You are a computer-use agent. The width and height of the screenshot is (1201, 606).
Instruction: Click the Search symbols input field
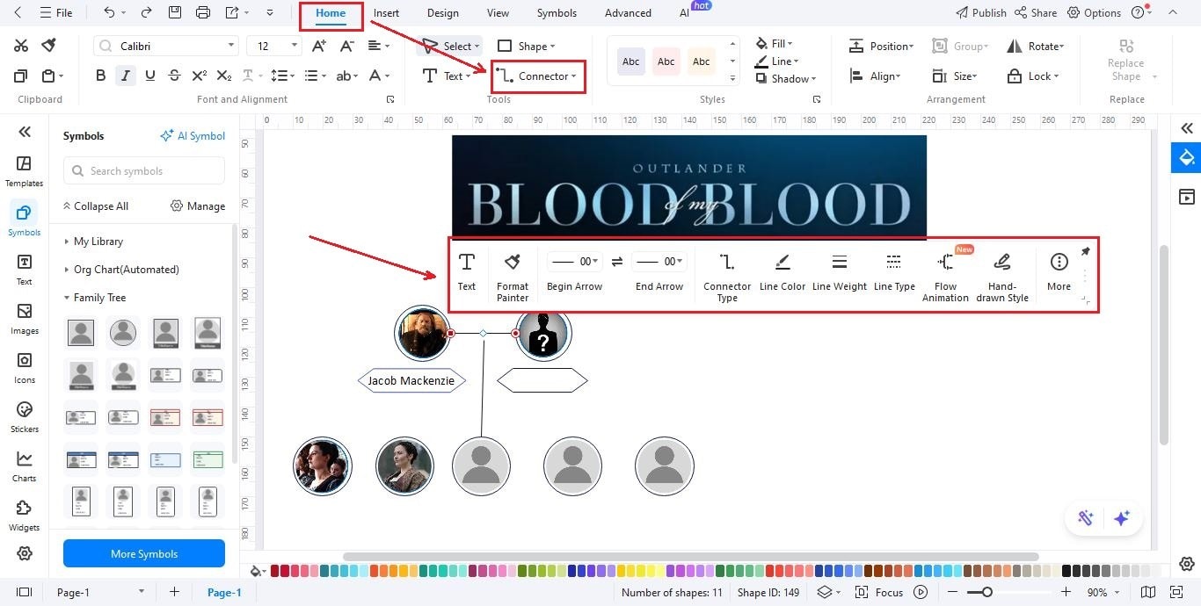[144, 171]
